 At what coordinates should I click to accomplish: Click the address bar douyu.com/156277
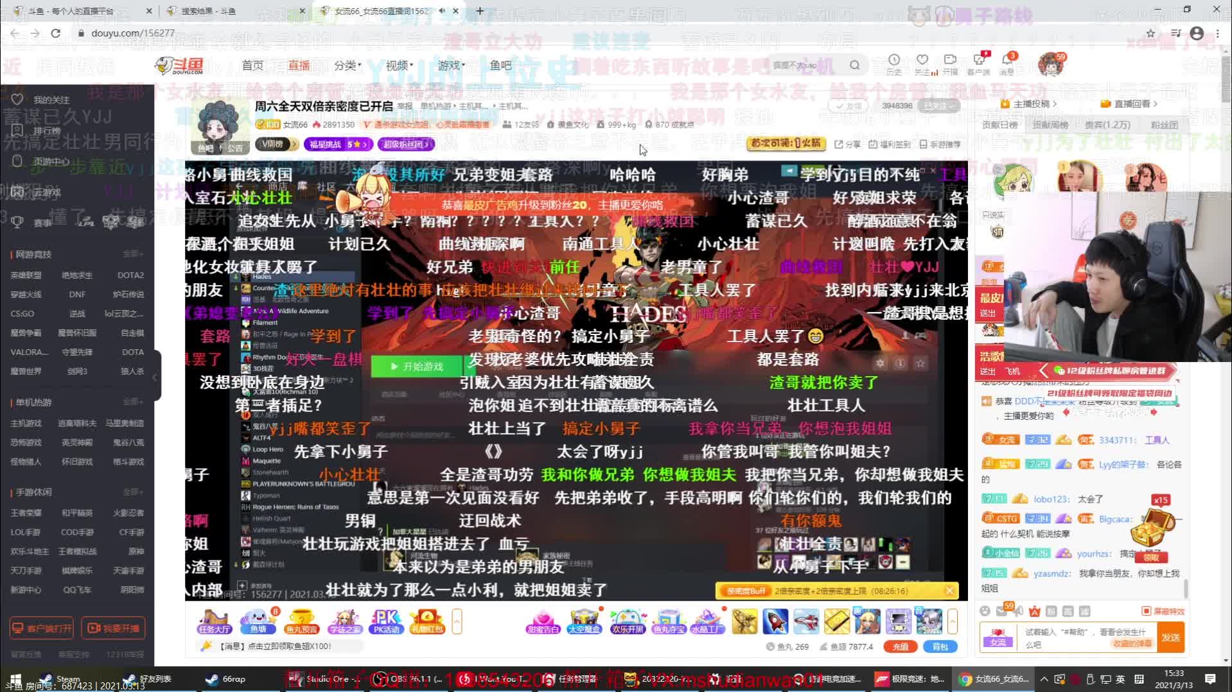point(132,33)
